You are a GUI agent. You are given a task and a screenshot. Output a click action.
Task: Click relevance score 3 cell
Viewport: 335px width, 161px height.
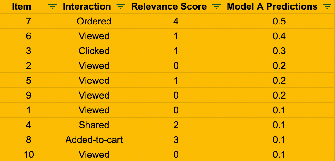tap(176, 140)
